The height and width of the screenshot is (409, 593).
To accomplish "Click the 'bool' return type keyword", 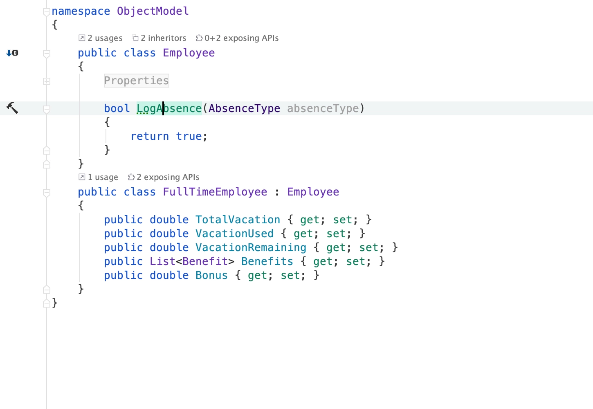I will (x=117, y=108).
